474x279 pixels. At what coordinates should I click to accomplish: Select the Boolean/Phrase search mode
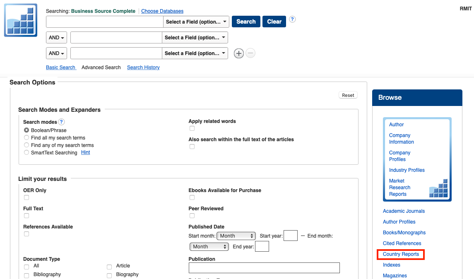26,130
